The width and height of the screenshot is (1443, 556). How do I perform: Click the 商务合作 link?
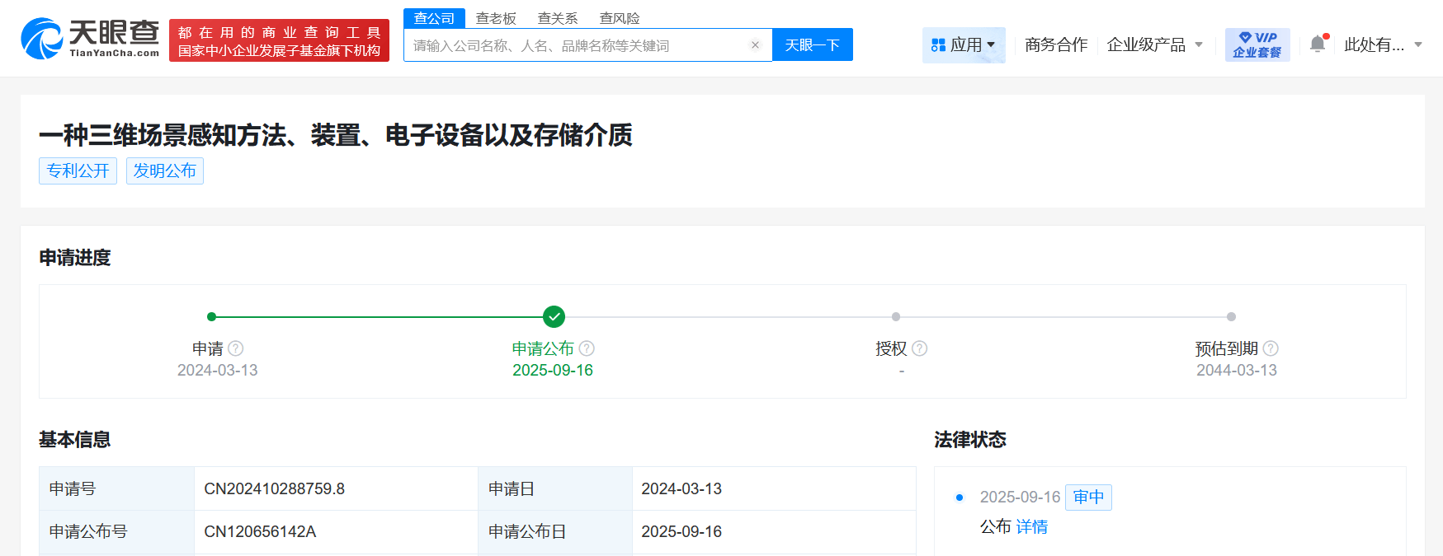(1056, 44)
